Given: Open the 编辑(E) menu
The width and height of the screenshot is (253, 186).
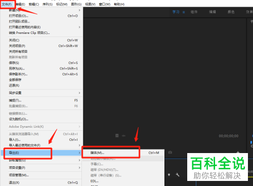Looking at the screenshot, I should tap(21, 4).
